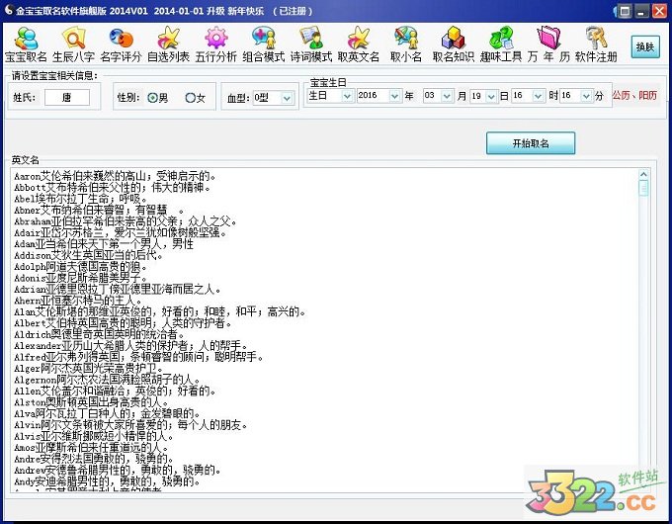Select the Abel name entry
672x524 pixels.
(81, 199)
